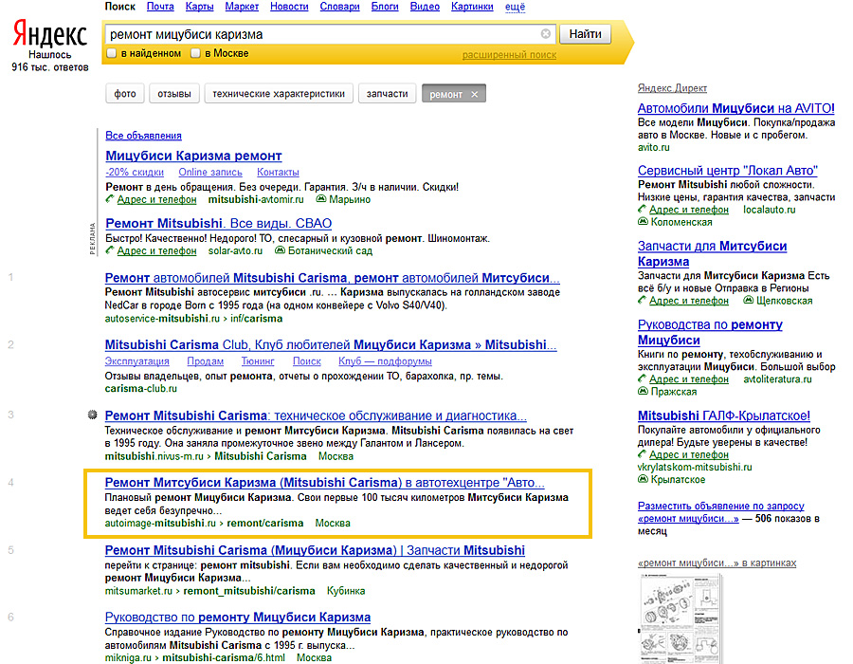Click the "Эксплуатация" sitelink under carisma-club
Screen dimensions: 853x664
pos(136,361)
